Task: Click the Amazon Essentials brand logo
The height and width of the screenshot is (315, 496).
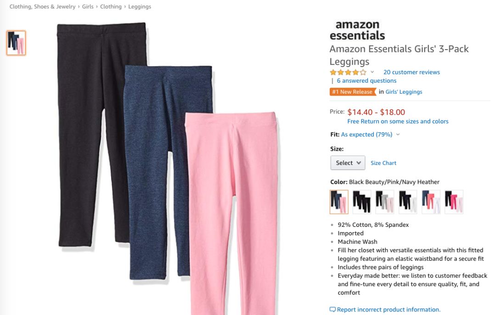Action: [x=357, y=30]
